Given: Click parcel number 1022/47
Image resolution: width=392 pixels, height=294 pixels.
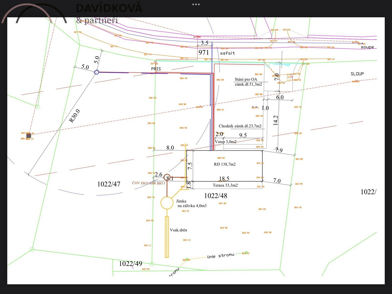Looking at the screenshot, I should pos(109,184).
